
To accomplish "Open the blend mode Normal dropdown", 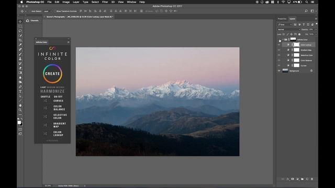I will click(x=288, y=29).
